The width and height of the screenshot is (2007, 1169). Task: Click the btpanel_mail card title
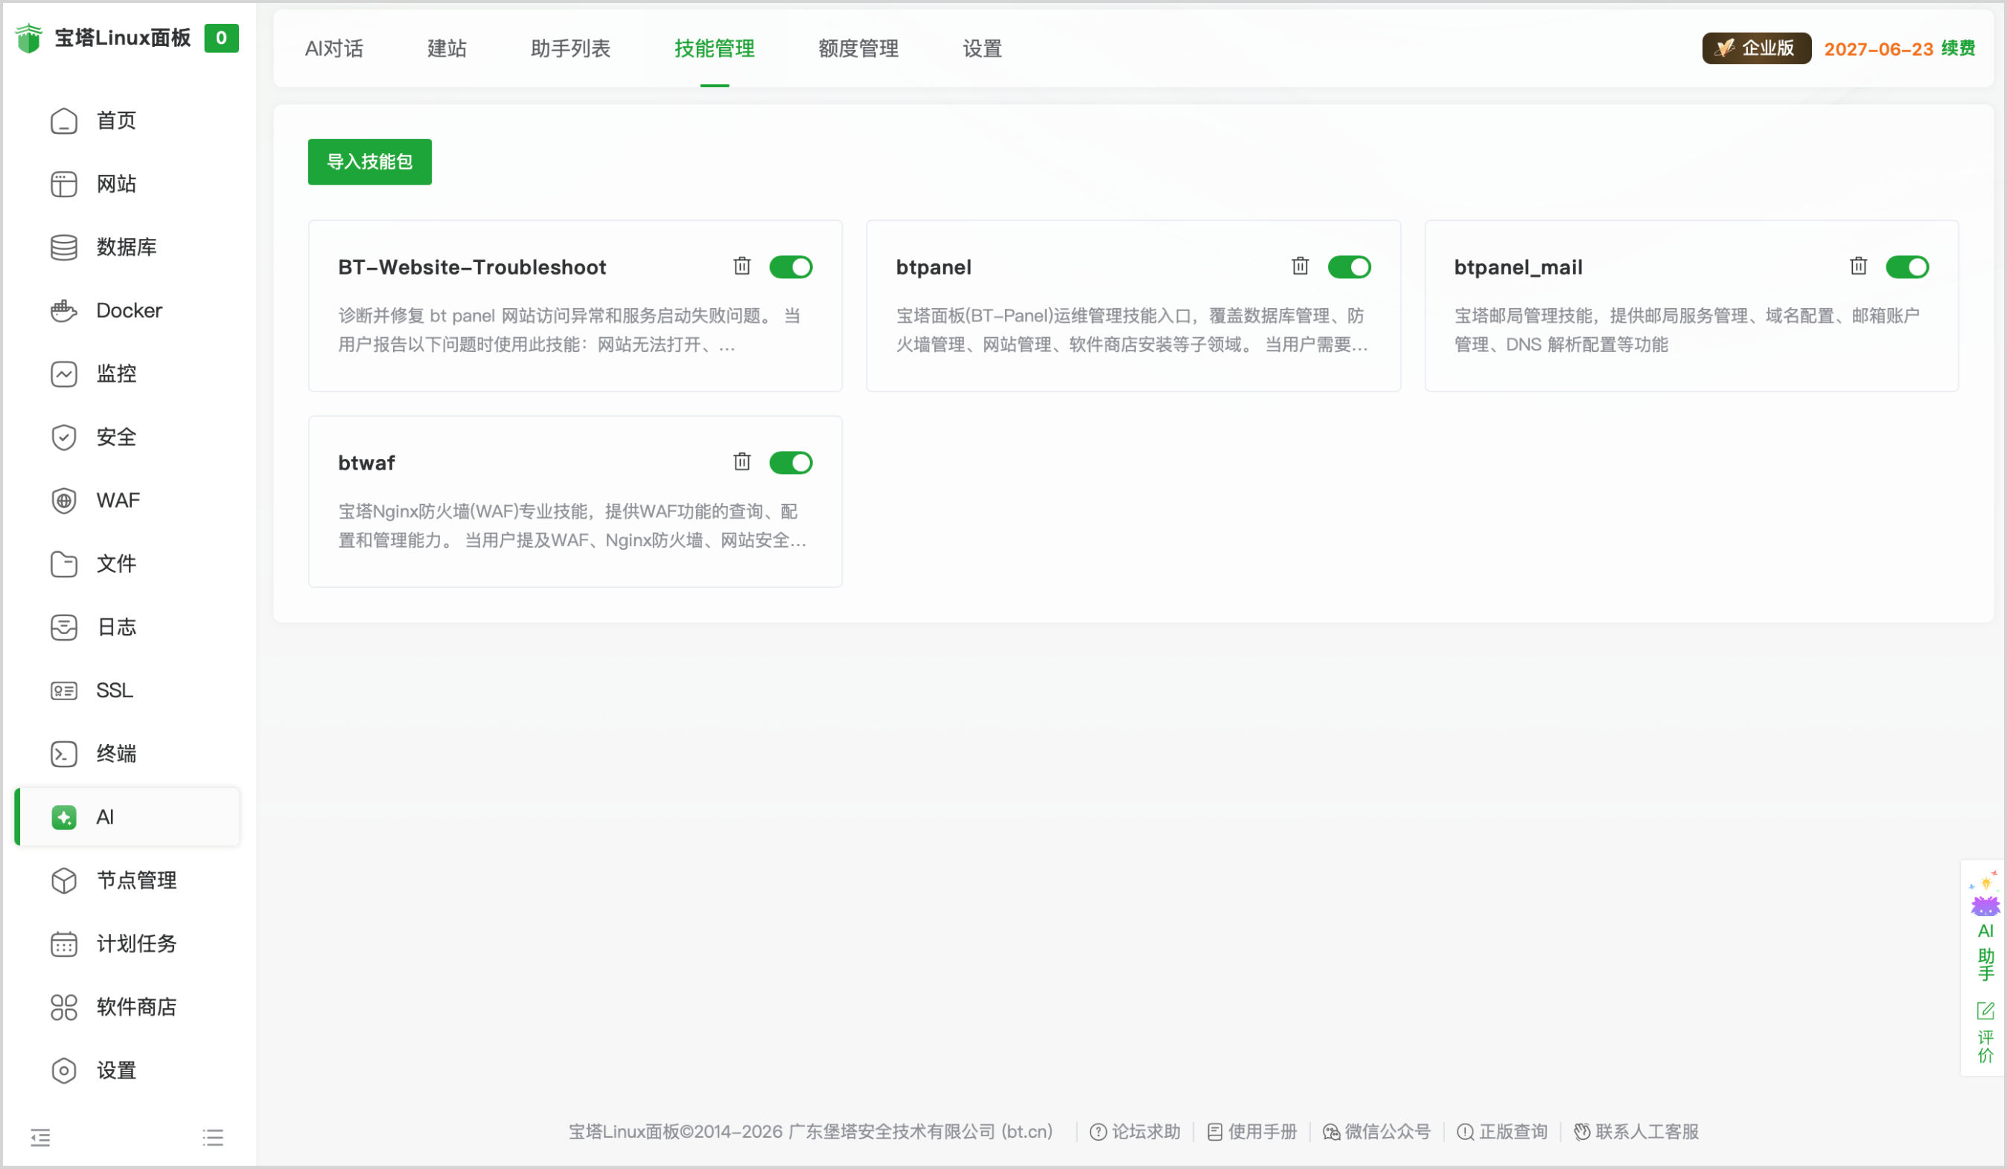1518,267
